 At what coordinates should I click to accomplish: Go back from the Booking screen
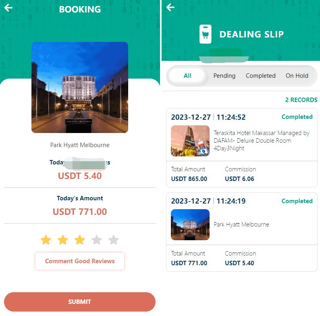8,8
